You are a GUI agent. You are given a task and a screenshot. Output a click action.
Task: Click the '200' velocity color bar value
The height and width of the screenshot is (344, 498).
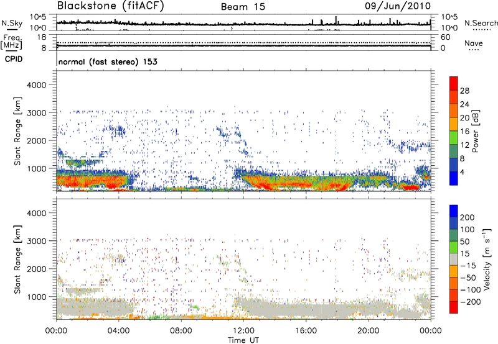point(467,217)
